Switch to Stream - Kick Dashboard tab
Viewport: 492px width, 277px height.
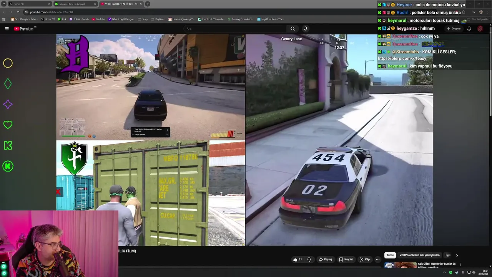click(x=75, y=4)
